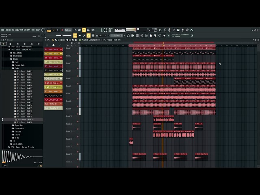This screenshot has height=195, width=260.
Task: Click the shopping cart icon
Action: [x=169, y=35]
